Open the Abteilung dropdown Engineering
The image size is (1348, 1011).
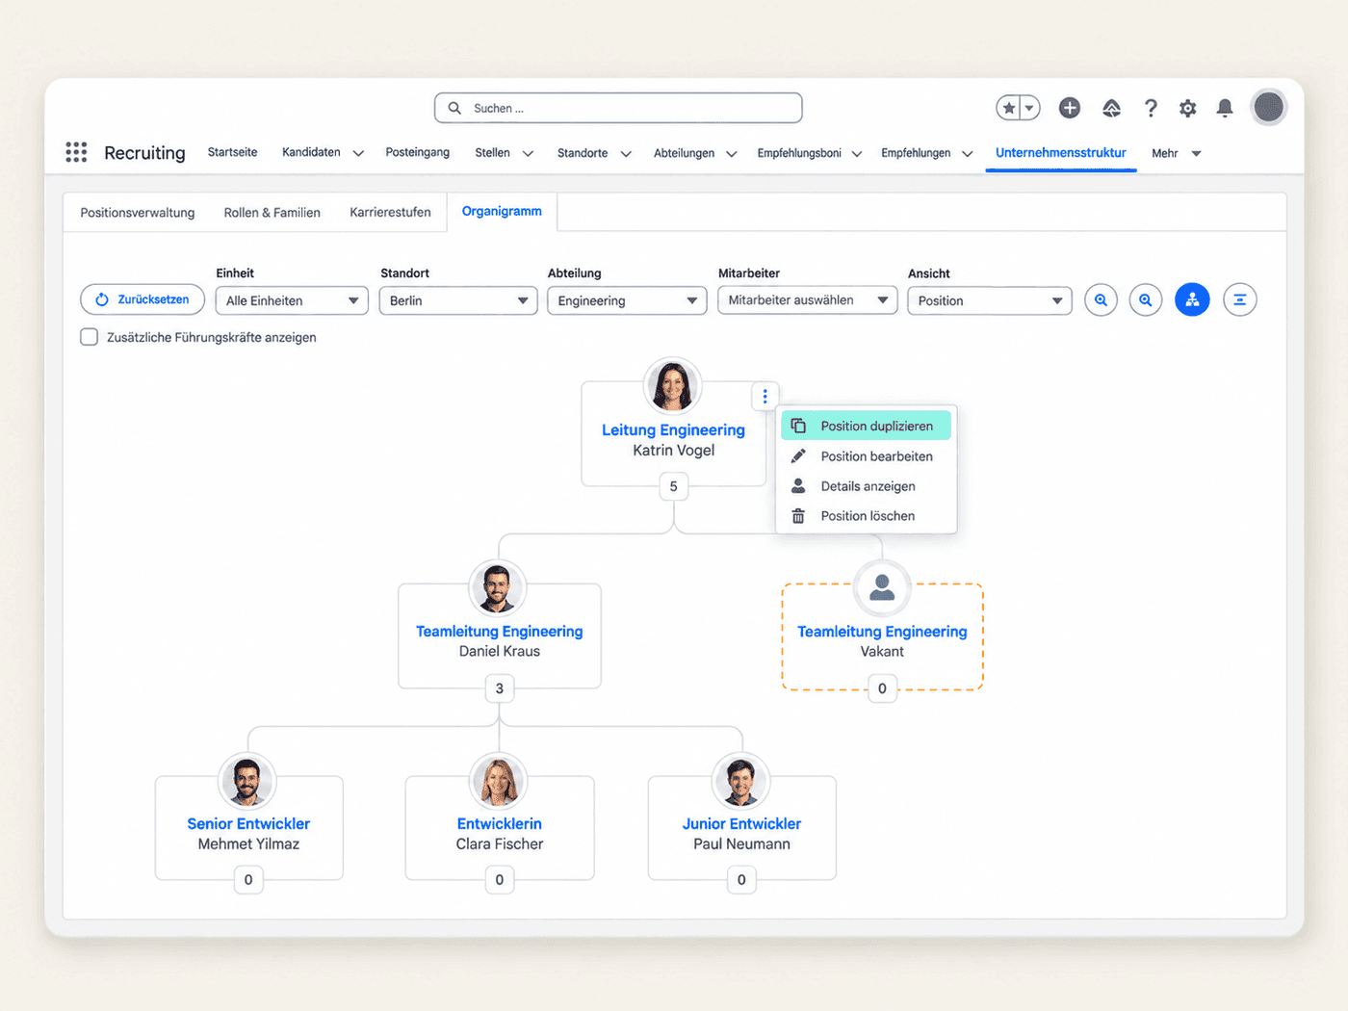click(x=627, y=300)
